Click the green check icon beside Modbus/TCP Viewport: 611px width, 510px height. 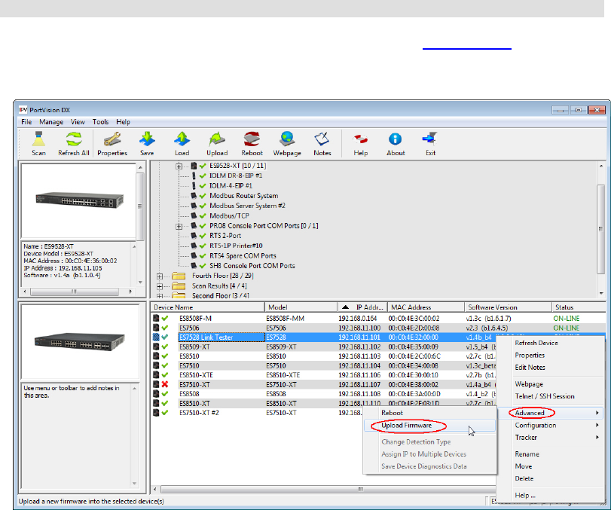(203, 215)
